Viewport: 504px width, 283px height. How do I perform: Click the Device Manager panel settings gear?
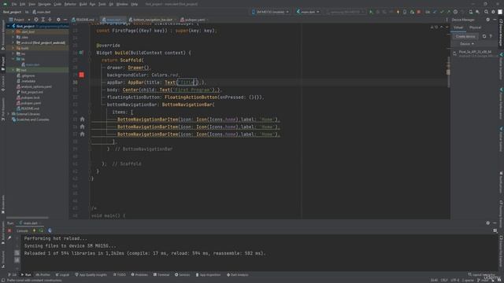488,20
